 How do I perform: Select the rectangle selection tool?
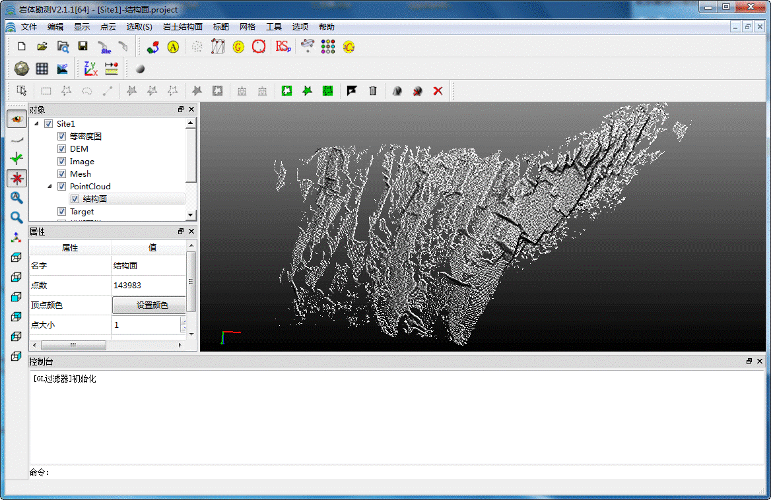(46, 91)
